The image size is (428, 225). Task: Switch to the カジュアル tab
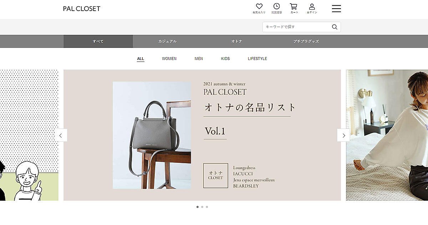[167, 41]
